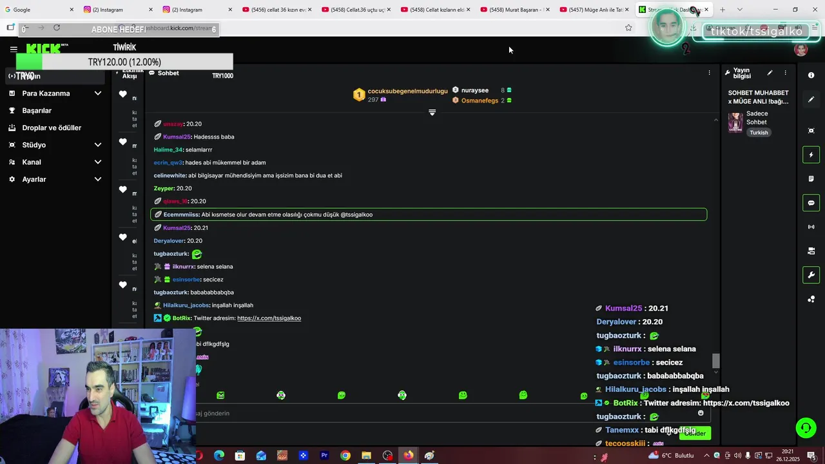Open the Yayın bilgisi panel options menu
This screenshot has height=464, width=825.
(x=785, y=73)
